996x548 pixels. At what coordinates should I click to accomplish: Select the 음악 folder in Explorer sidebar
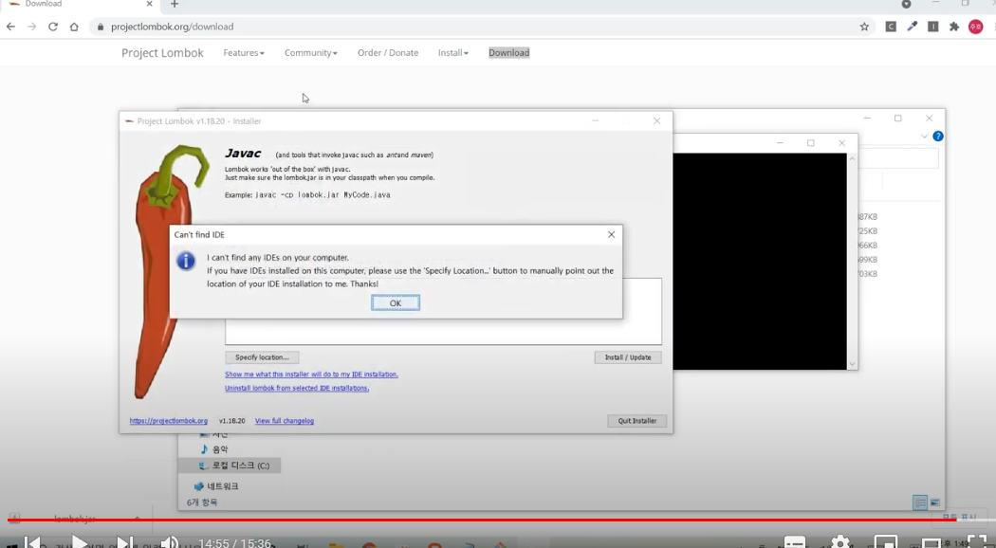tap(214, 449)
